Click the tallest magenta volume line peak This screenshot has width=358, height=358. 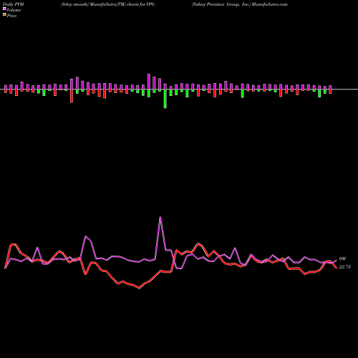click(160, 218)
